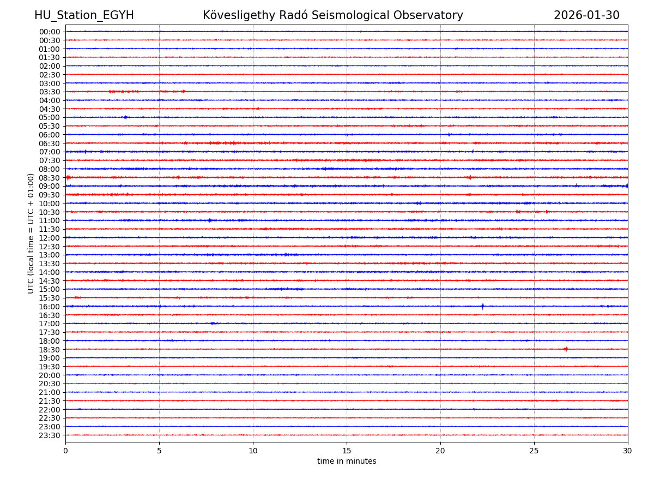Click the 0 tick on the x-axis
654x491 pixels.
tap(65, 451)
